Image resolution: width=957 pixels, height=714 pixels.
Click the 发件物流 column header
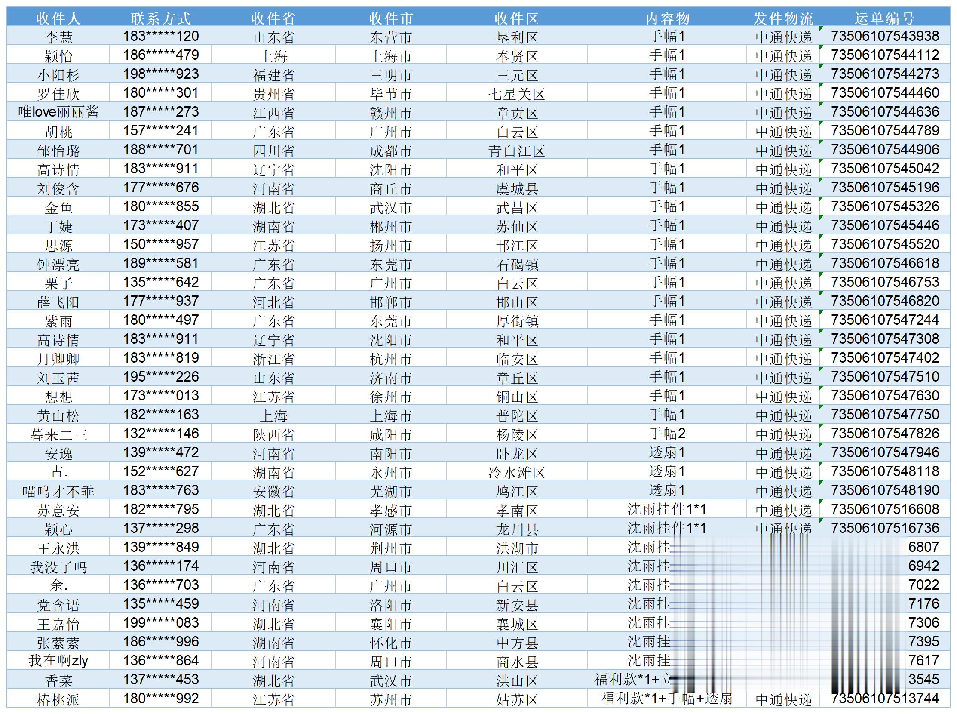point(783,18)
